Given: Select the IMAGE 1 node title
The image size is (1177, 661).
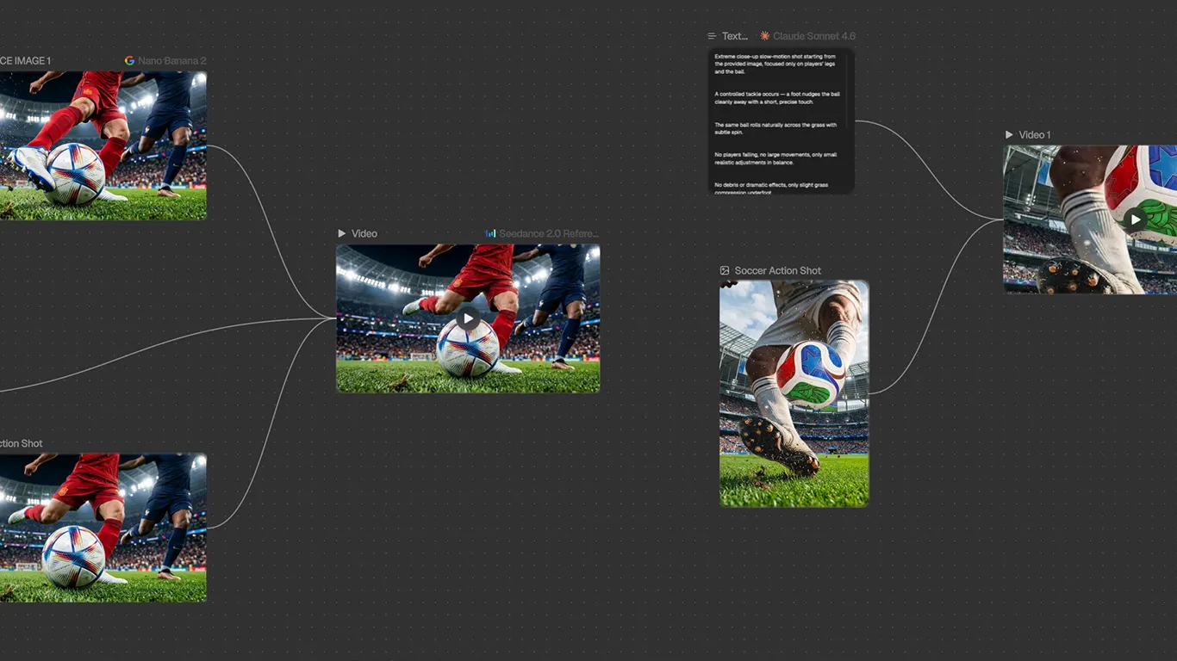Looking at the screenshot, I should (26, 61).
